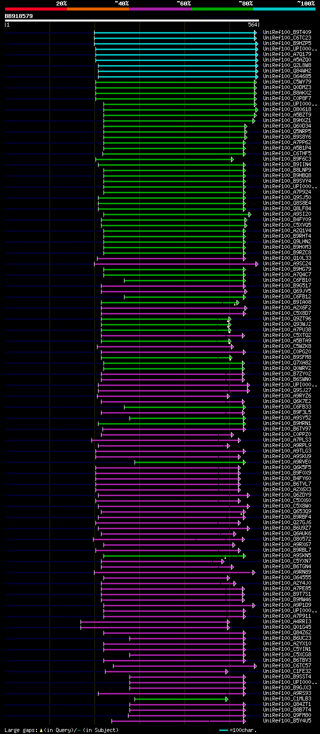Select hit label UniRef100_O80618
This screenshot has height=734, width=320.
287,110
